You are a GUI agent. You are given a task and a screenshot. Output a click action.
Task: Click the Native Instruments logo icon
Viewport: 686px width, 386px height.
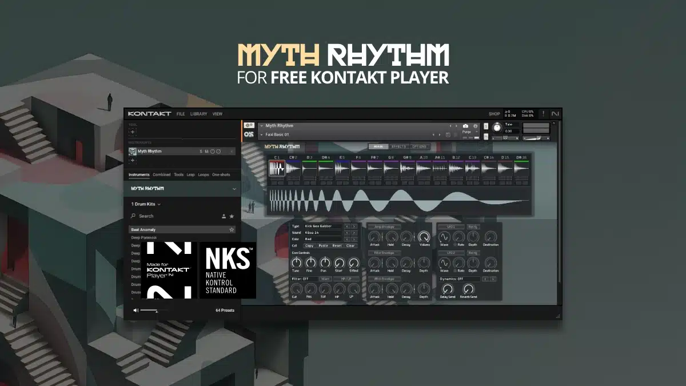(x=555, y=114)
